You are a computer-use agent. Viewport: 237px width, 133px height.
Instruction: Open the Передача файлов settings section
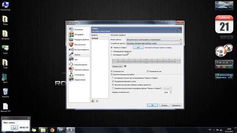coord(79,40)
